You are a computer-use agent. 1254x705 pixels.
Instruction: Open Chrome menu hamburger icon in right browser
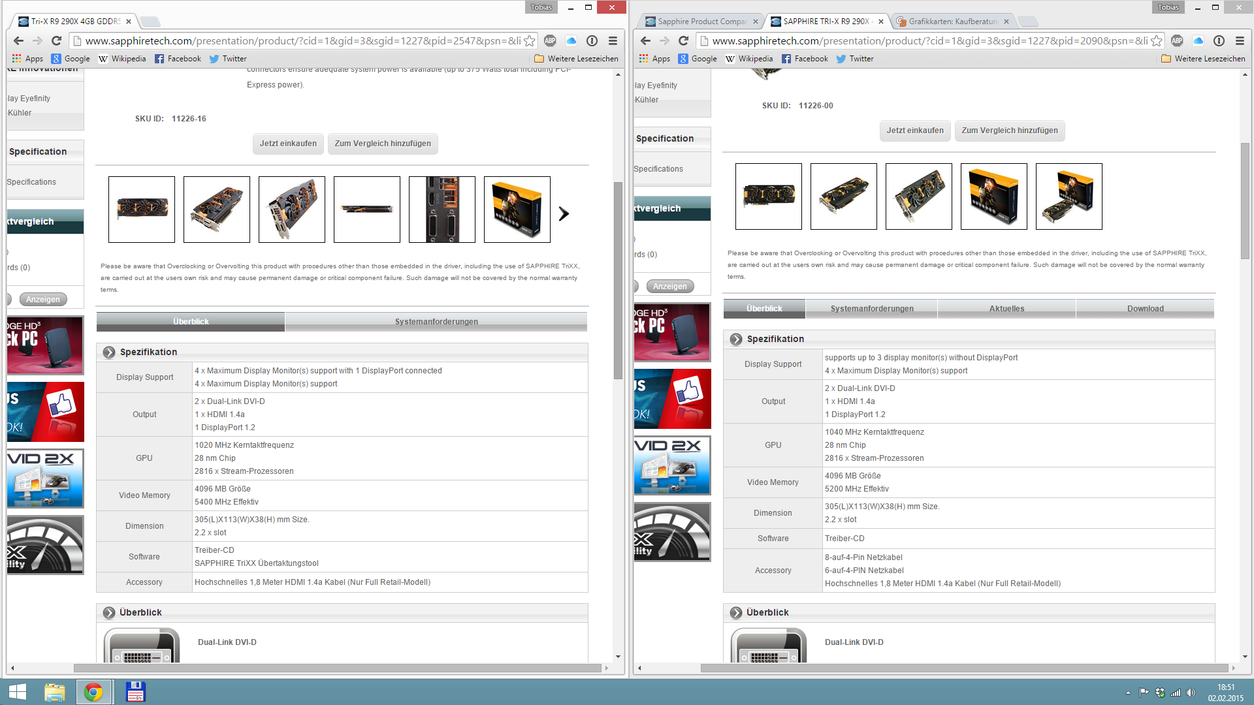[1240, 40]
